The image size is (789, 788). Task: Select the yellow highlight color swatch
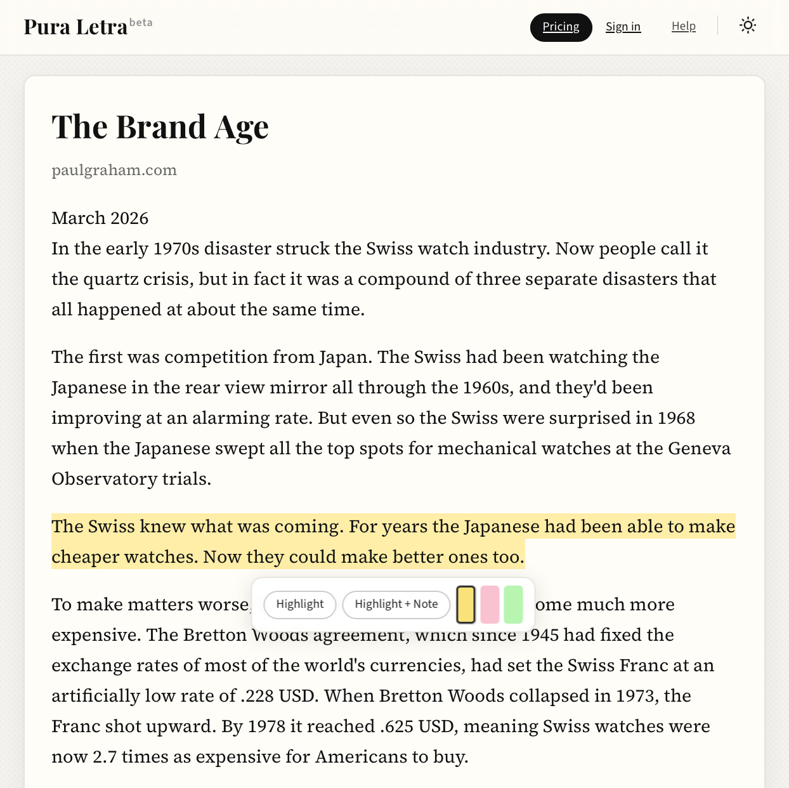466,605
